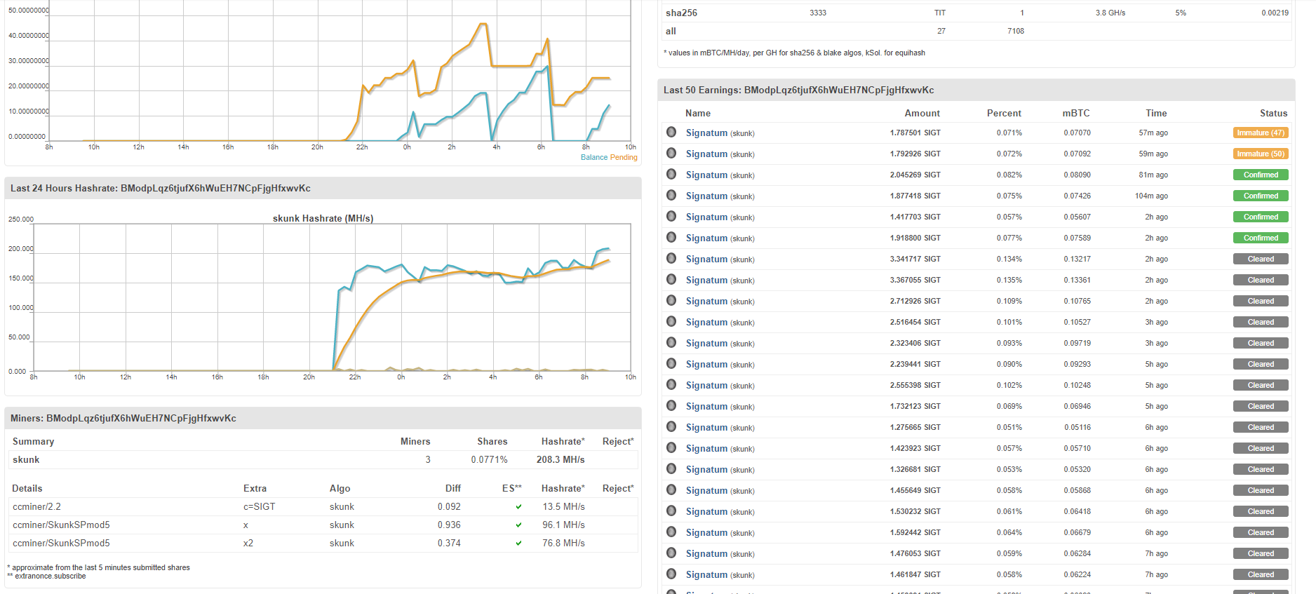Click the Immature (50) status badge

pyautogui.click(x=1261, y=154)
